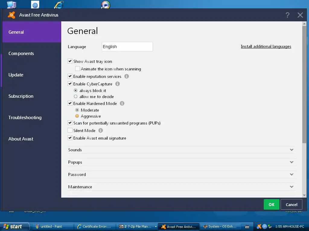The image size is (309, 231).
Task: Enable Animate the icon when scanning
Action: [78, 69]
